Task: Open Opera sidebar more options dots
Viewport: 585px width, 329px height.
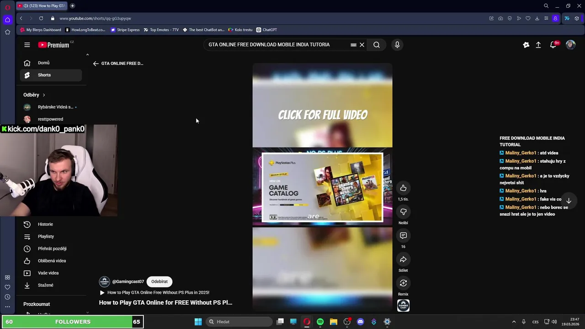Action: point(7,307)
